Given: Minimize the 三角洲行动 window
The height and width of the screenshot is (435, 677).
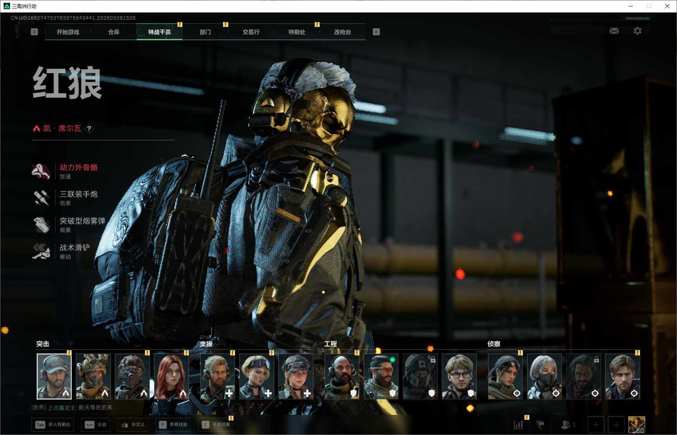Looking at the screenshot, I should point(631,6).
